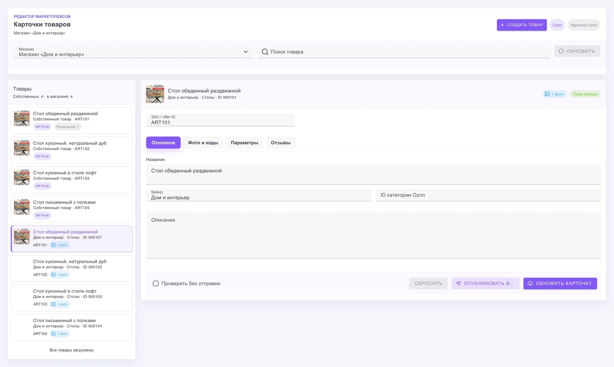Click the СБРОСИТЬ button
The height and width of the screenshot is (367, 614).
[x=428, y=283]
